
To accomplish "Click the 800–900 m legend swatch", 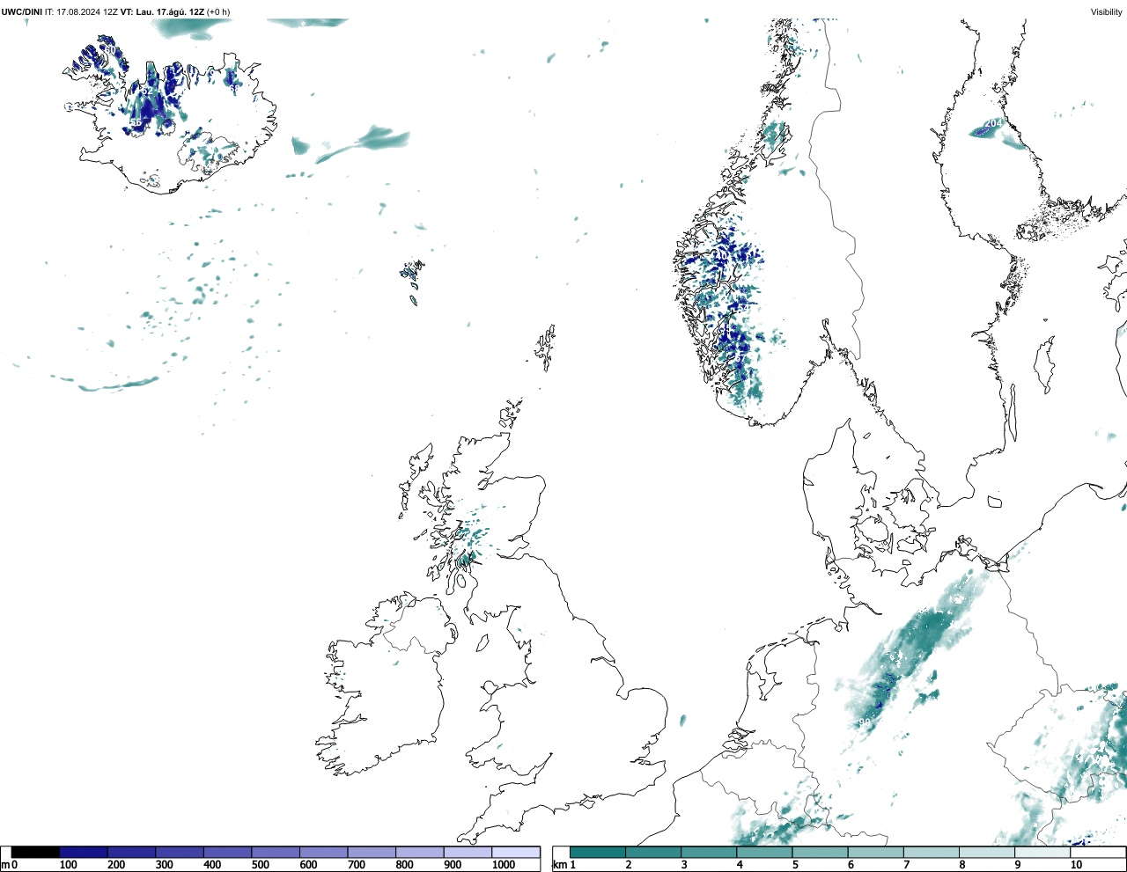I will click(x=419, y=853).
